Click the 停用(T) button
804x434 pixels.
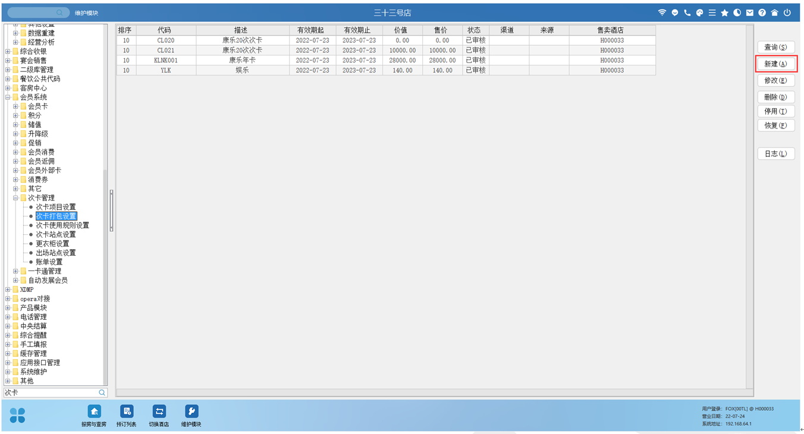tap(776, 111)
